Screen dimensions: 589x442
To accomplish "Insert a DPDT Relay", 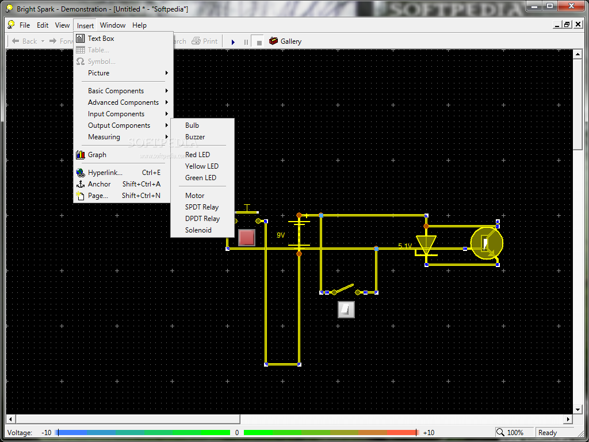I will click(202, 218).
